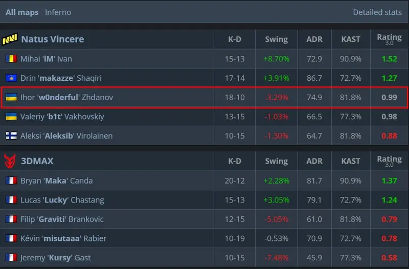
Task: Switch to the All maps tab
Action: point(22,12)
